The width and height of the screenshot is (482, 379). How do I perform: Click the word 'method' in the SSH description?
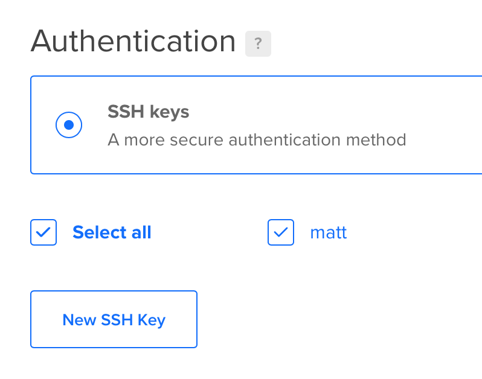pyautogui.click(x=376, y=140)
